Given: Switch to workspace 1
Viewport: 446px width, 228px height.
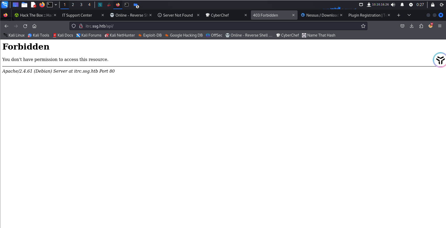Looking at the screenshot, I should (65, 5).
